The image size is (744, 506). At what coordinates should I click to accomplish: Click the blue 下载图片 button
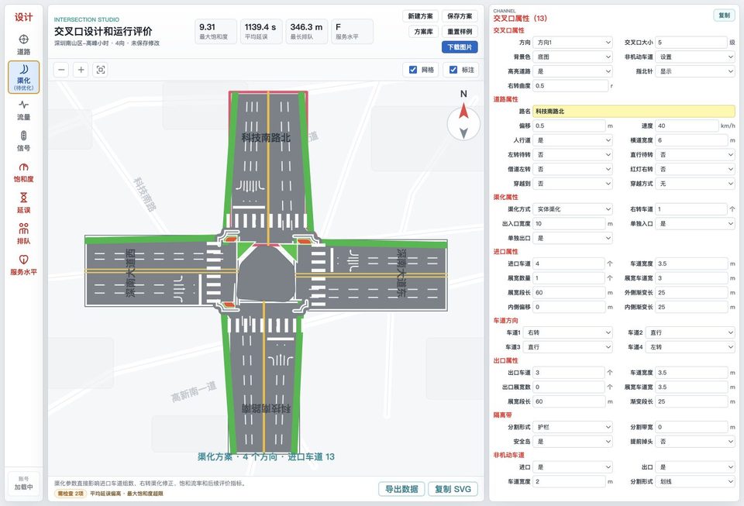click(x=460, y=47)
